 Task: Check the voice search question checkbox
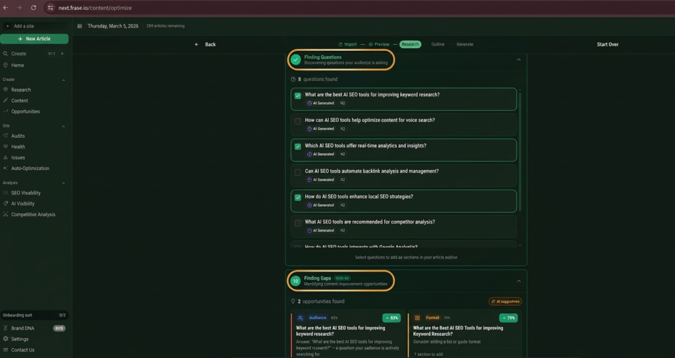pyautogui.click(x=298, y=121)
